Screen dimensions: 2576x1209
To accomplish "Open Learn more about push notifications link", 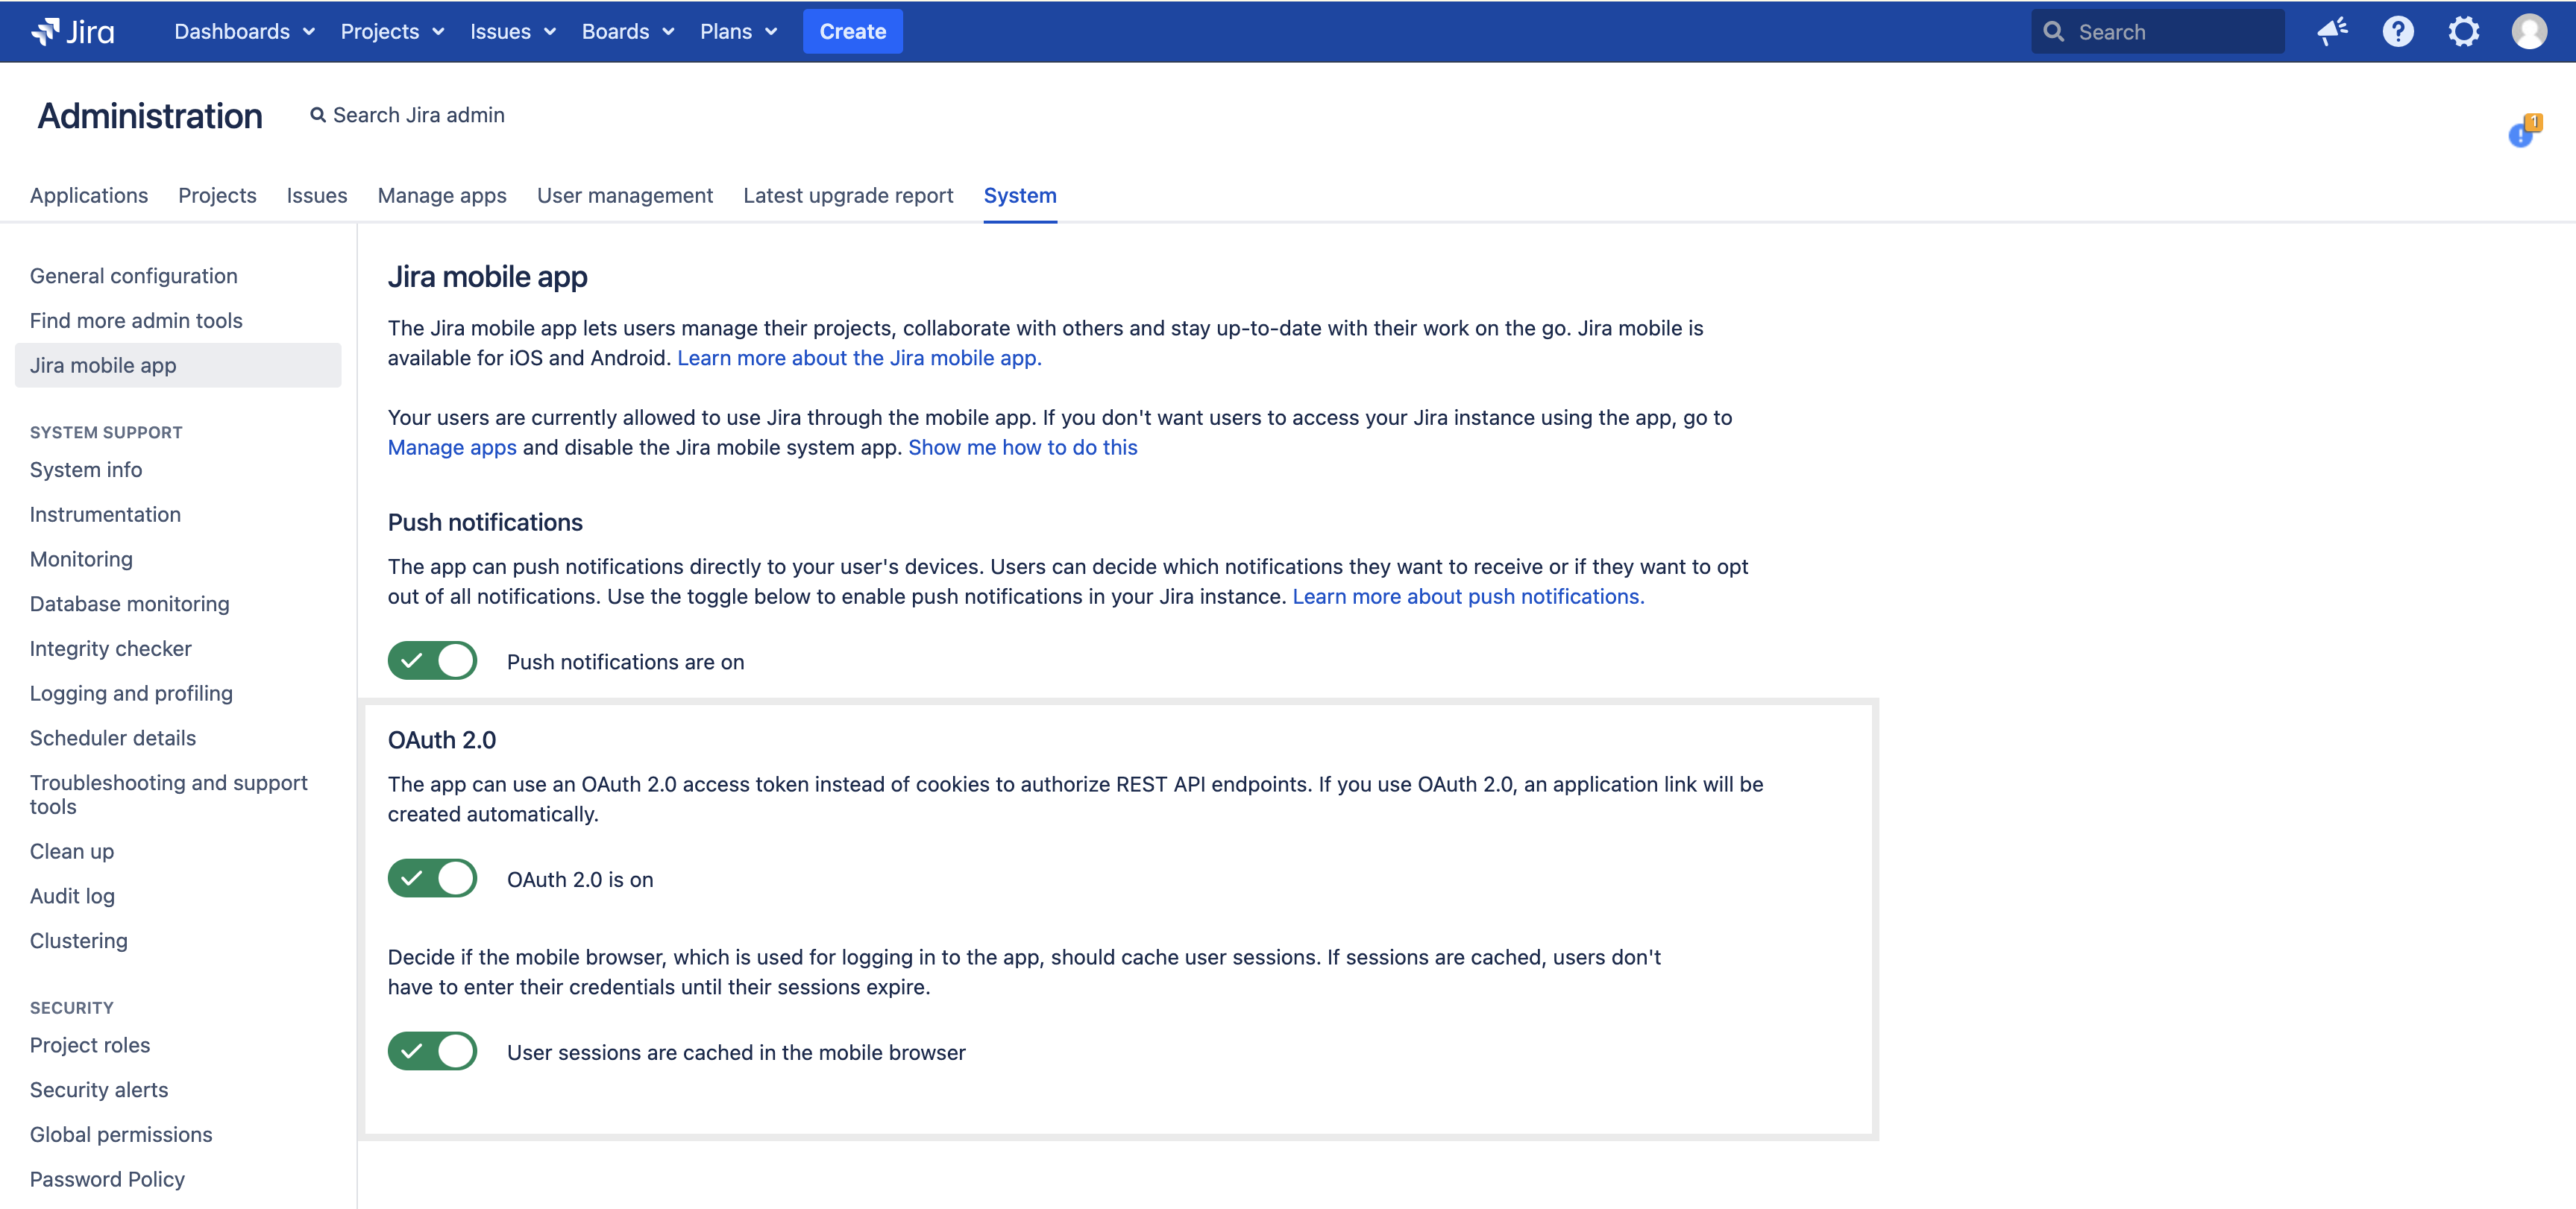I will (1468, 596).
